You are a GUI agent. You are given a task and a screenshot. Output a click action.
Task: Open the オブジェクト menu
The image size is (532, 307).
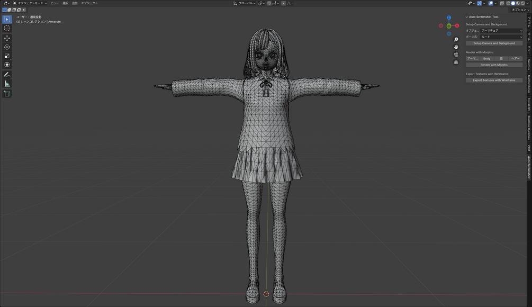click(x=89, y=3)
